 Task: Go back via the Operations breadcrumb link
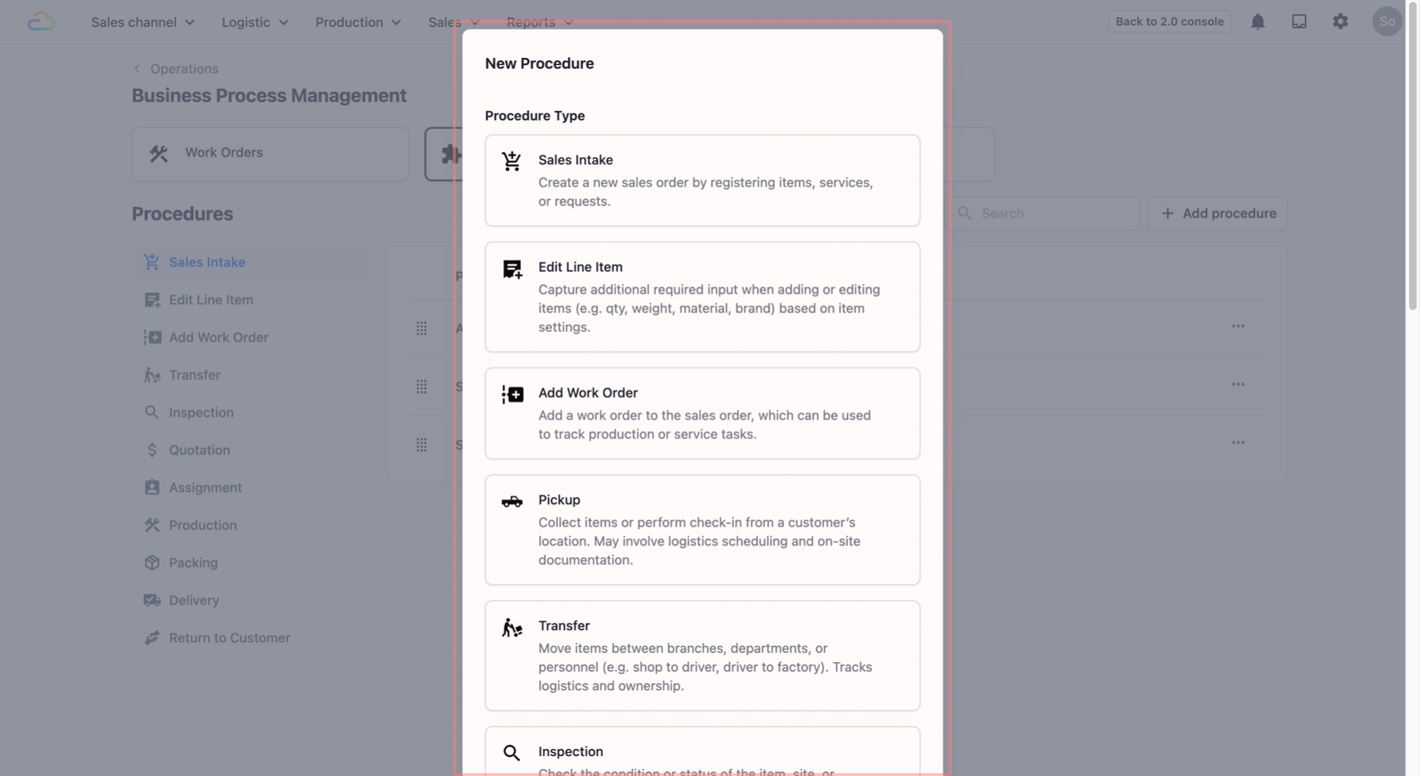pyautogui.click(x=184, y=69)
